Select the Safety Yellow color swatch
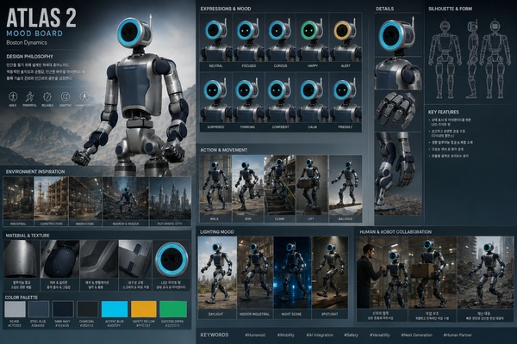 (144, 309)
